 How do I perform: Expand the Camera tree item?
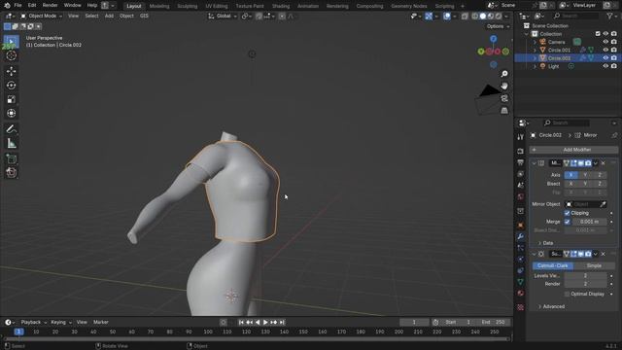536,42
